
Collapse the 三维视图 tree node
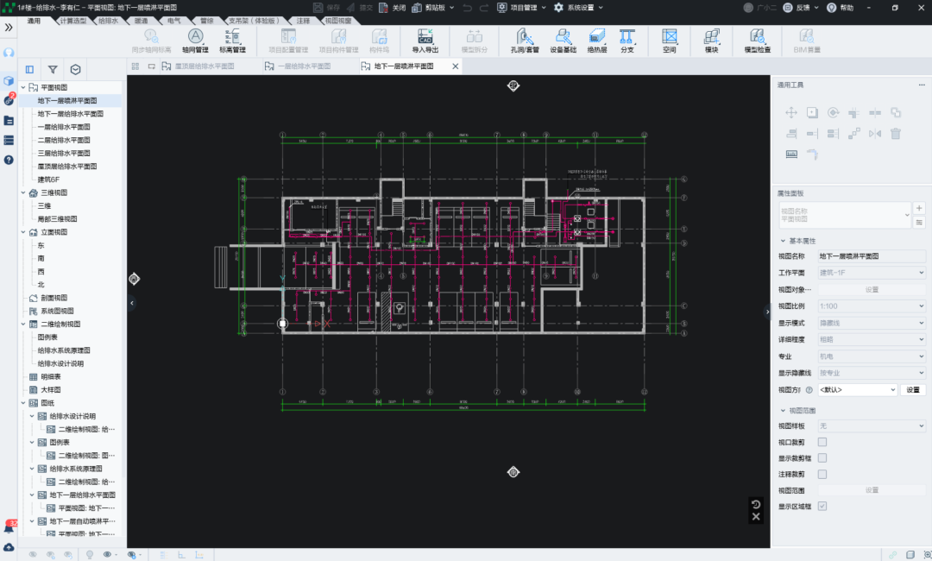tap(23, 192)
